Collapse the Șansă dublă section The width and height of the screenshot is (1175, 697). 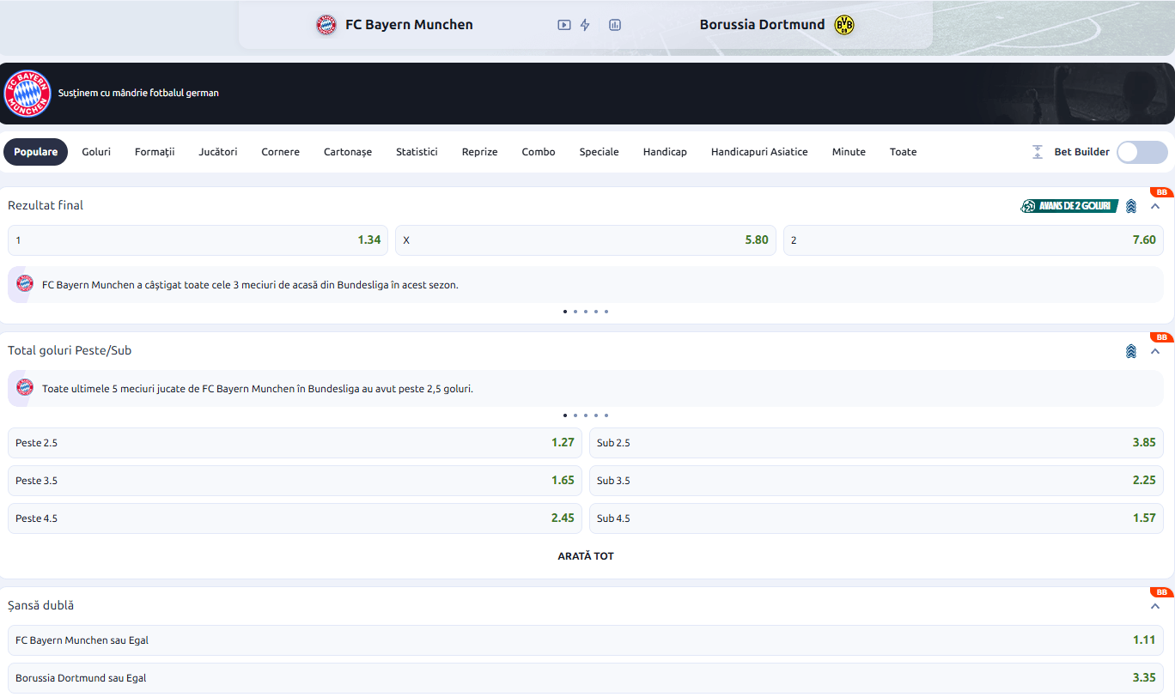[x=1155, y=606]
